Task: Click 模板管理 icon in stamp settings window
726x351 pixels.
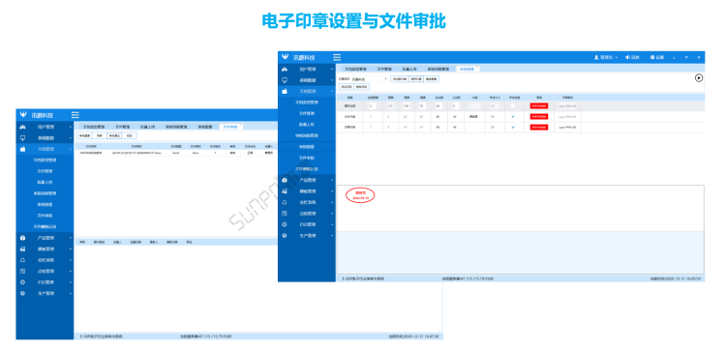Action: 285,191
